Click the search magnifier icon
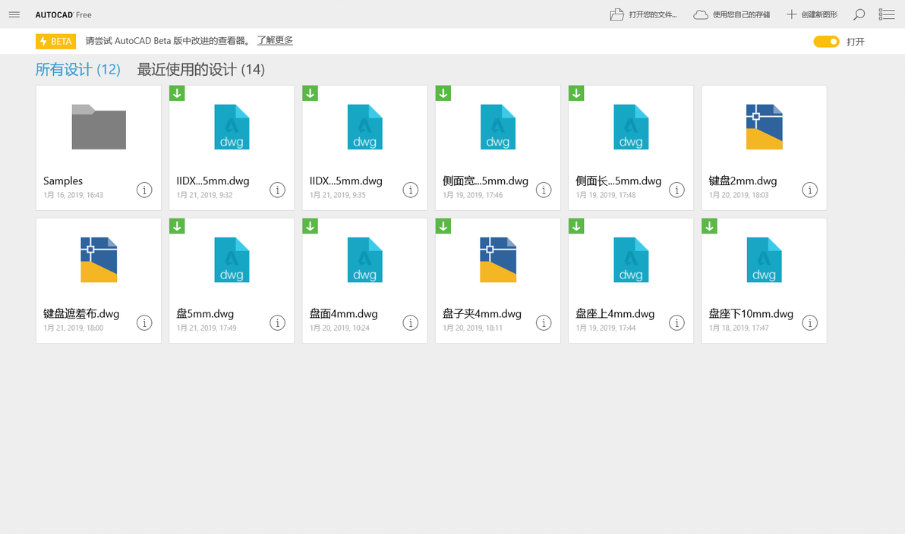The height and width of the screenshot is (534, 905). click(x=859, y=14)
